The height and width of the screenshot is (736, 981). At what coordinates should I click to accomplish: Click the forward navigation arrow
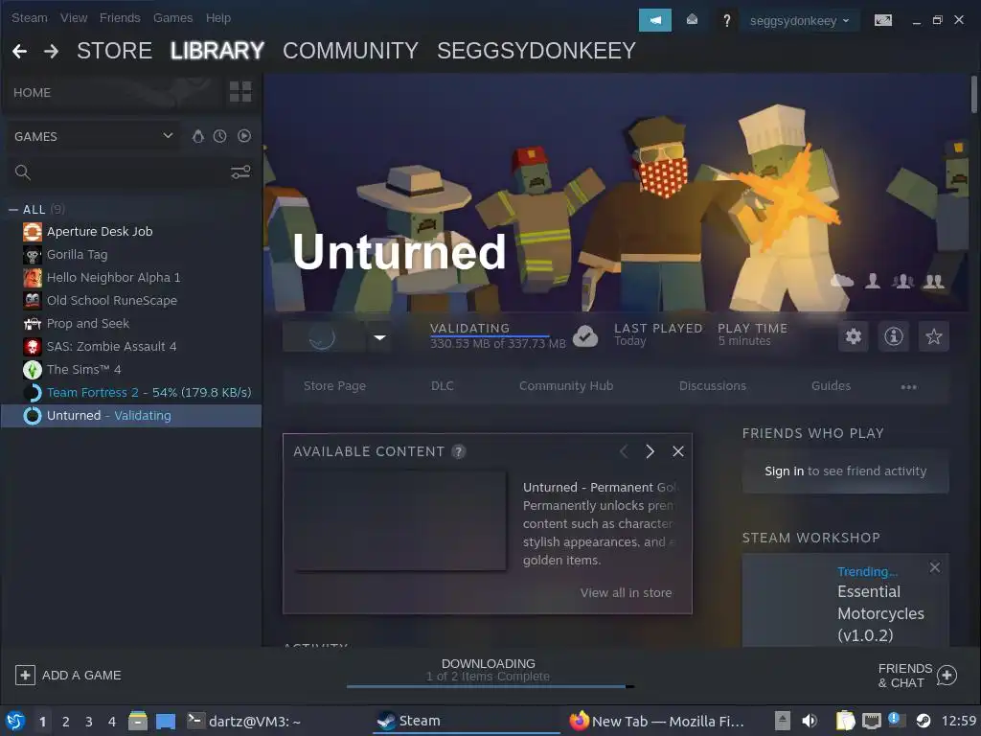tap(52, 52)
